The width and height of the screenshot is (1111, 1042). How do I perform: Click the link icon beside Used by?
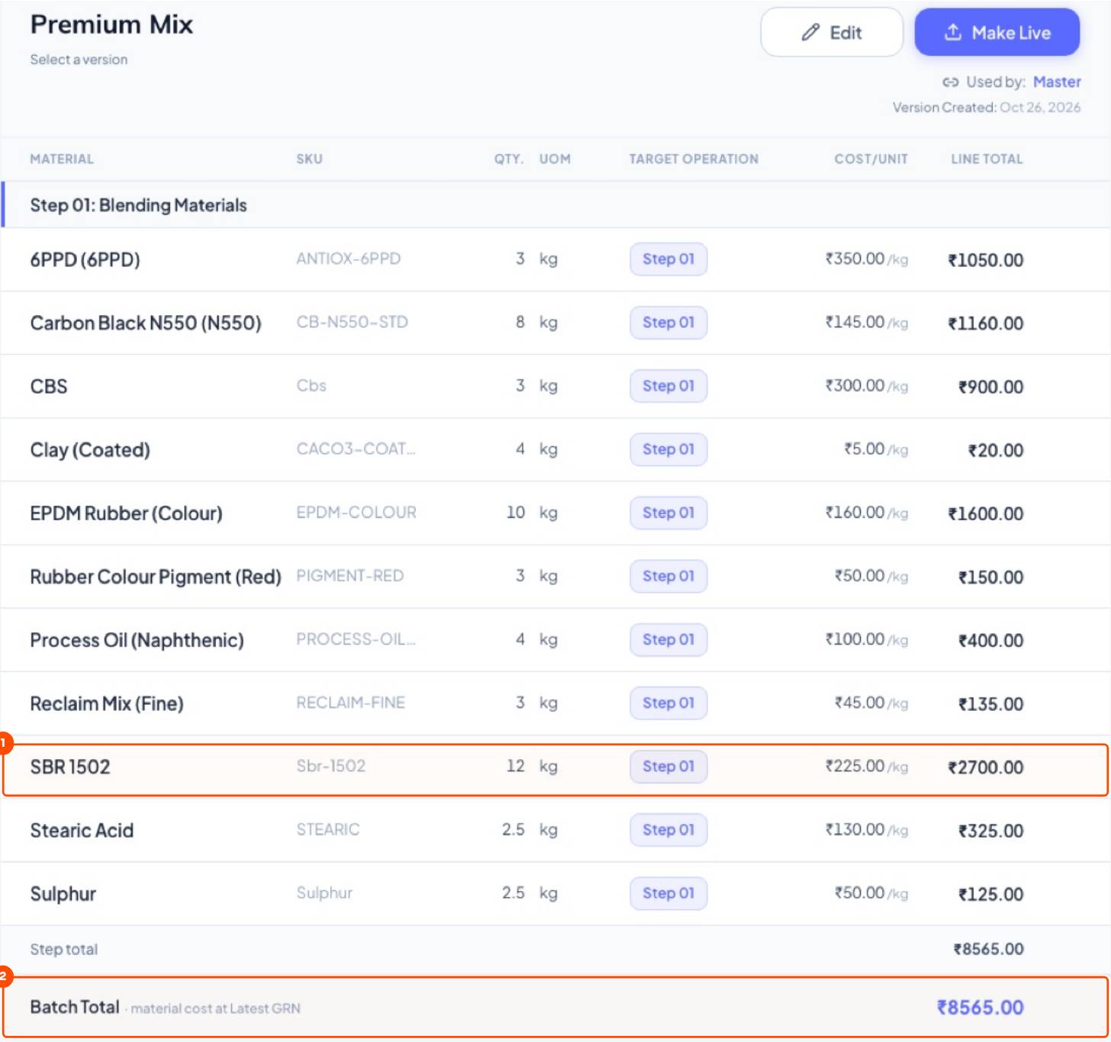tap(950, 82)
